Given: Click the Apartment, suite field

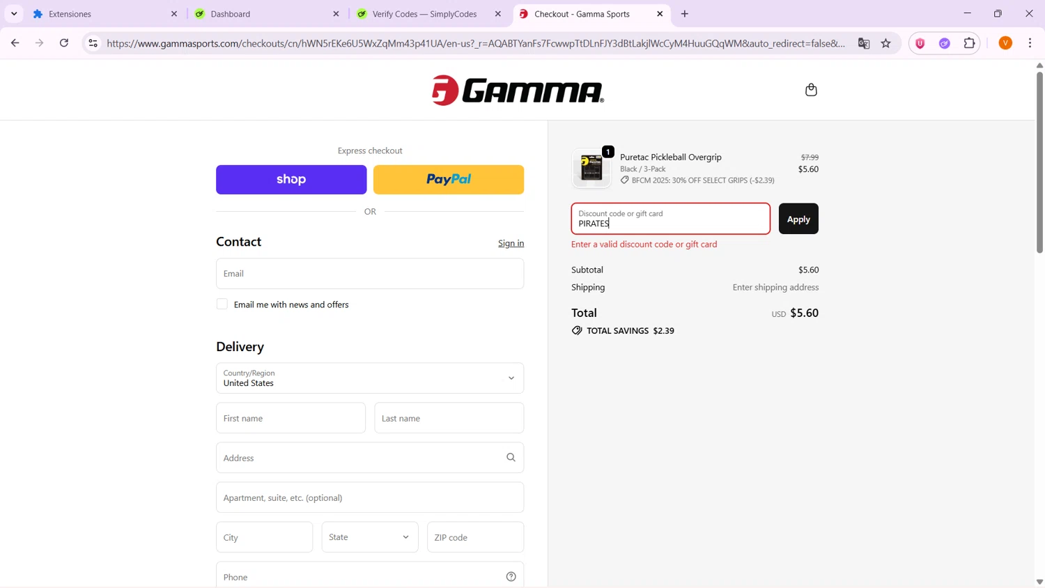Looking at the screenshot, I should [370, 497].
